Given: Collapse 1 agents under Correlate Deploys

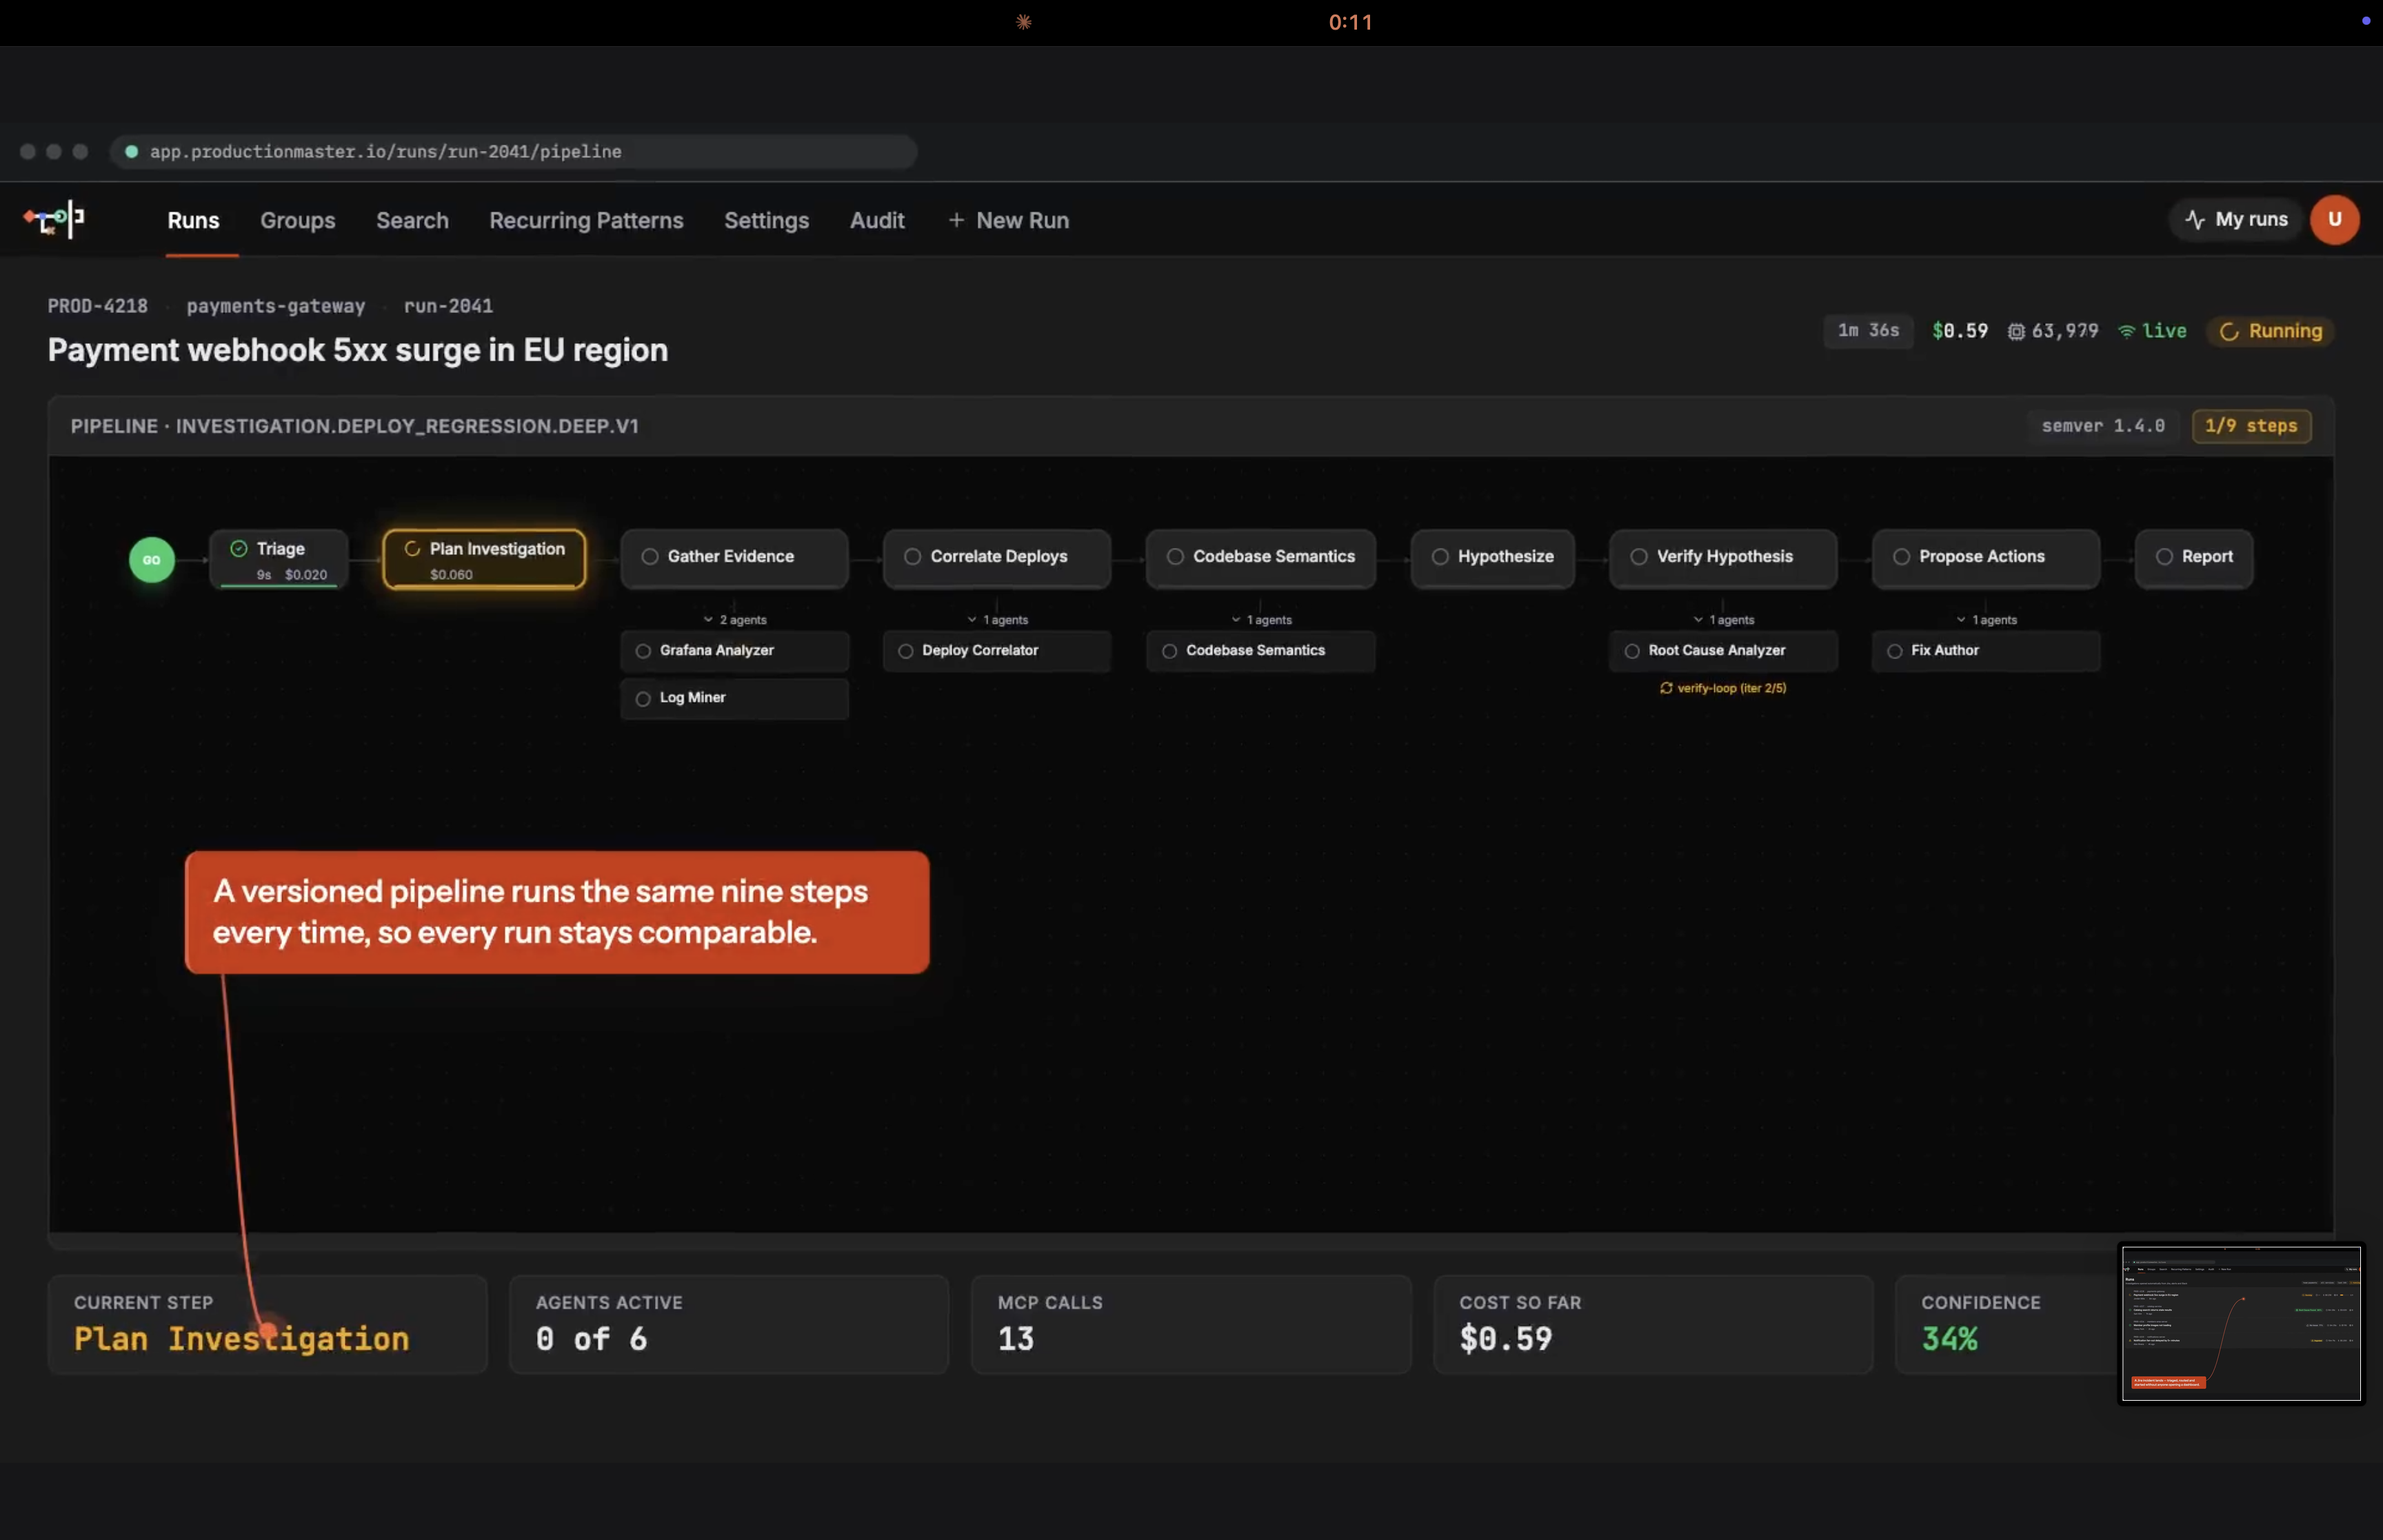Looking at the screenshot, I should click(x=998, y=620).
